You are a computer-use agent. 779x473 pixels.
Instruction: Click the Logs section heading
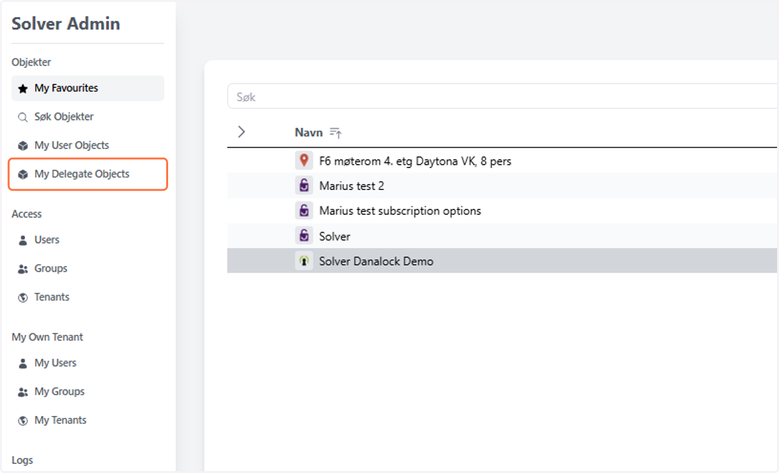[22, 461]
